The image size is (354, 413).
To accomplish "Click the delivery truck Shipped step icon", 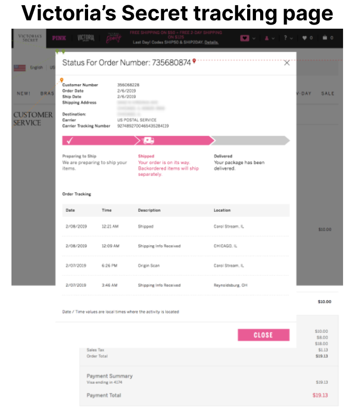I will coord(148,141).
